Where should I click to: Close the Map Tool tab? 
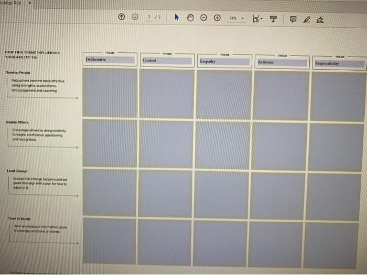point(29,3)
